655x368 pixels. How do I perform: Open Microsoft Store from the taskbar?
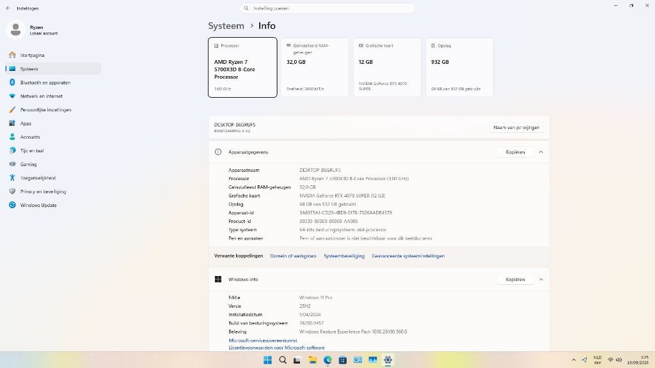tap(343, 360)
